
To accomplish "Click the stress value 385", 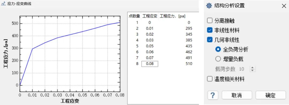I will (x=189, y=40).
